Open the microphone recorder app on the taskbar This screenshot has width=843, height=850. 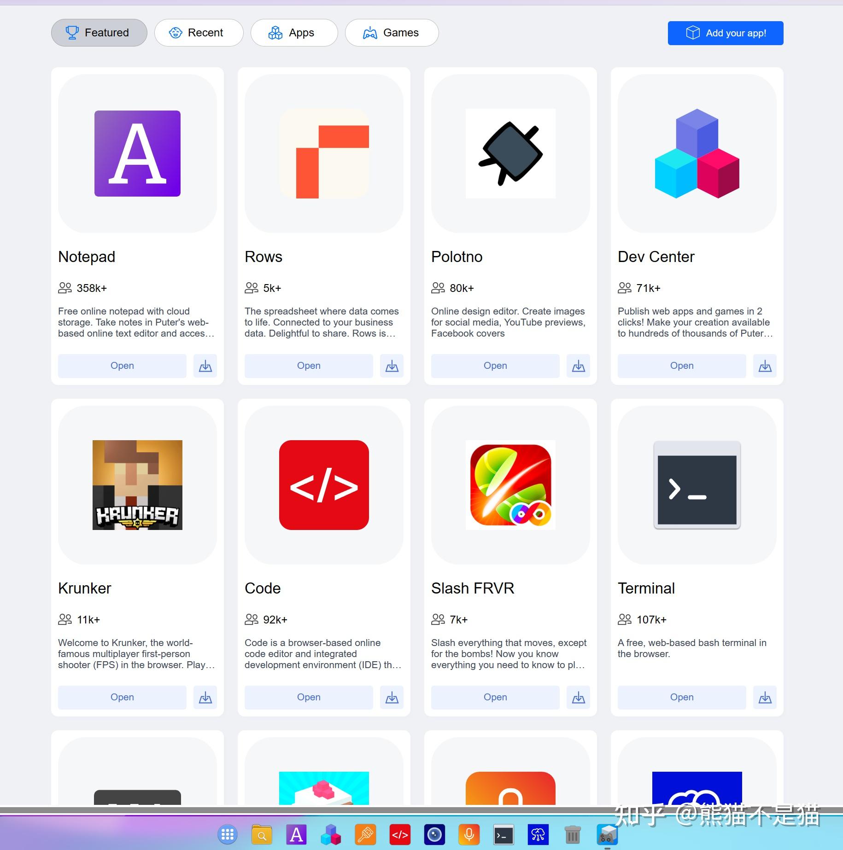469,834
